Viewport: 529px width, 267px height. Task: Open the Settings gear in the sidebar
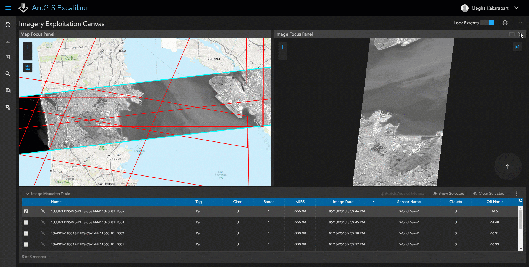point(8,107)
